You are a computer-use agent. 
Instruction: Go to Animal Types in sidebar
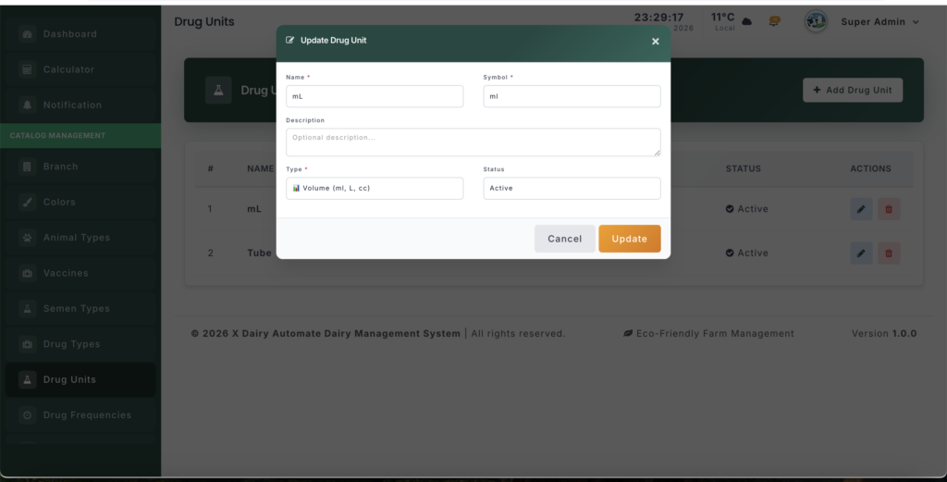click(76, 238)
